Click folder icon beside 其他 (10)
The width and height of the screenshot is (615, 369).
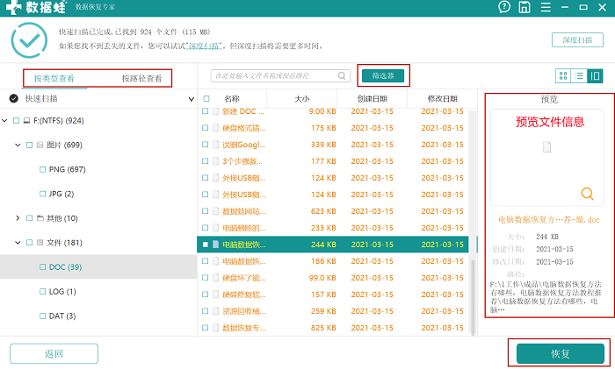[x=40, y=218]
